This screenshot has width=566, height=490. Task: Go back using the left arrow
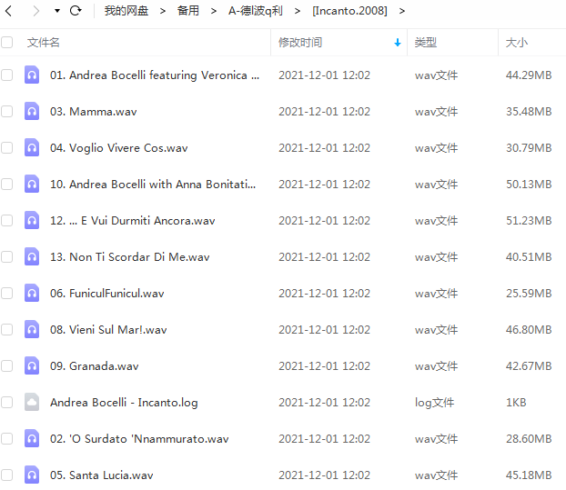13,11
